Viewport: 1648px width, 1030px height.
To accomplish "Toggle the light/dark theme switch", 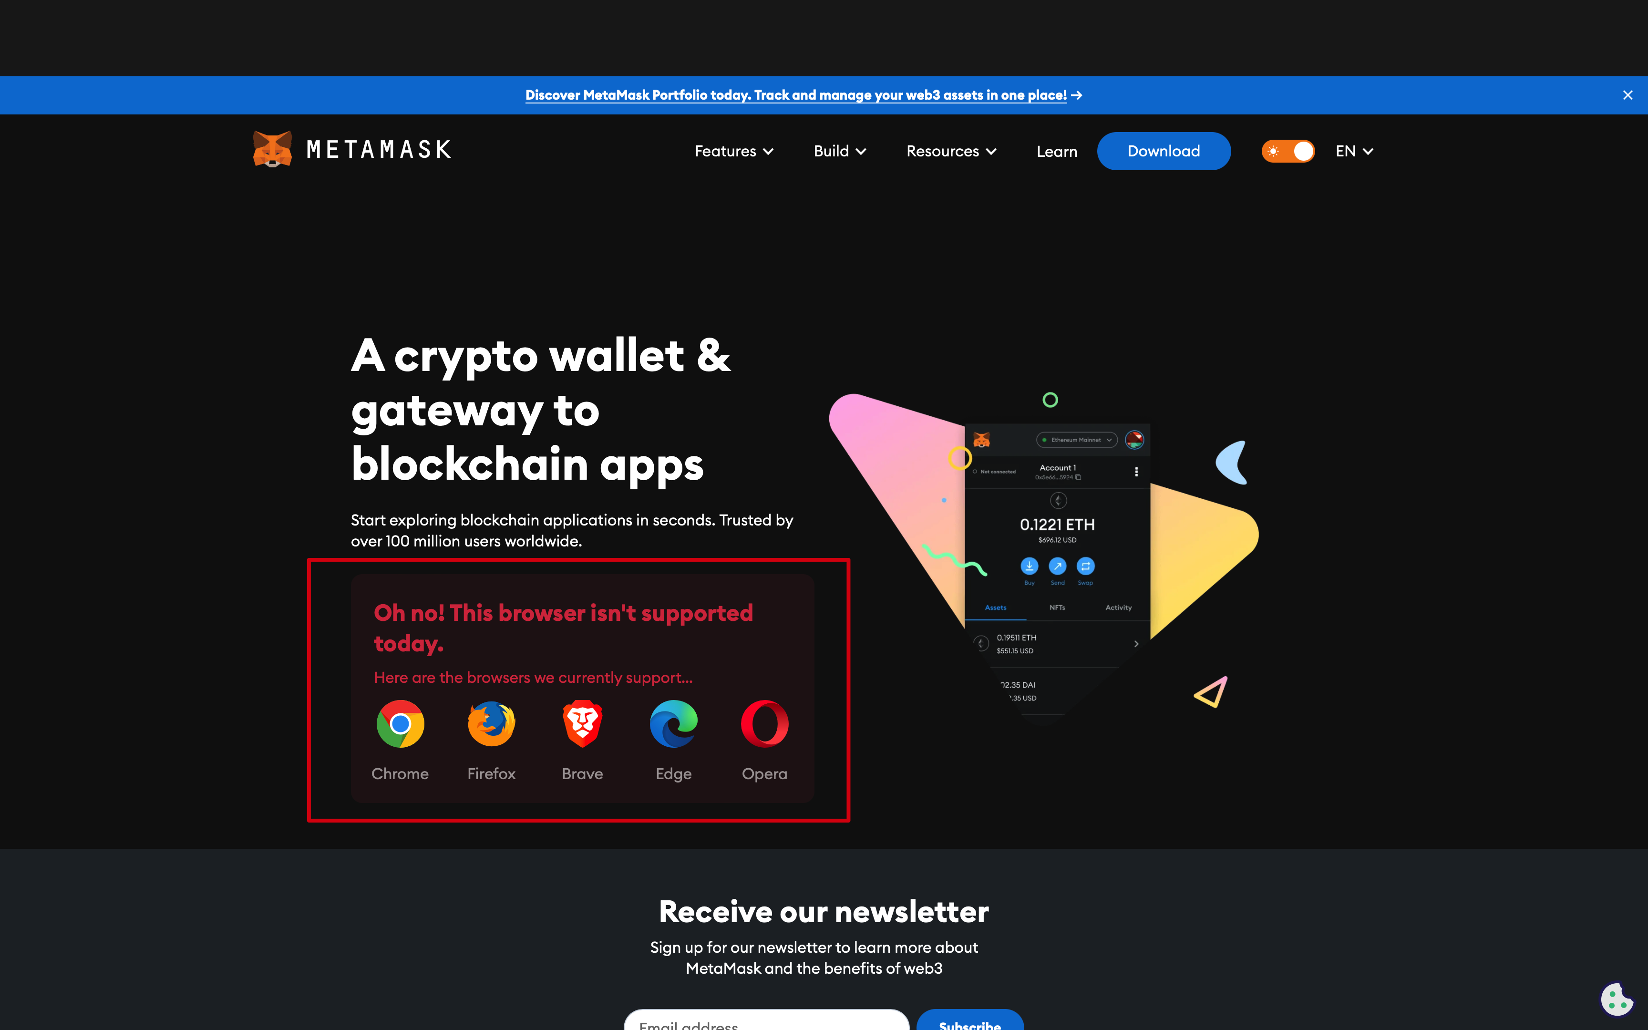I will (1288, 151).
